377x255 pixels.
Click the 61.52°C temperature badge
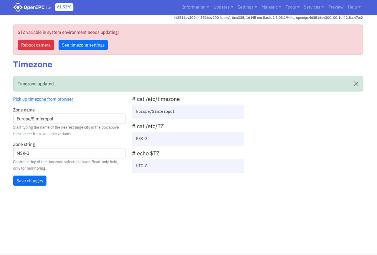pos(64,7)
